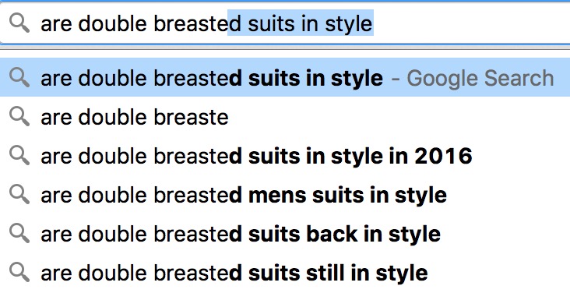This screenshot has width=570, height=293.
Task: Click the '- Google Search' label on the top suggestion
Action: click(x=473, y=78)
